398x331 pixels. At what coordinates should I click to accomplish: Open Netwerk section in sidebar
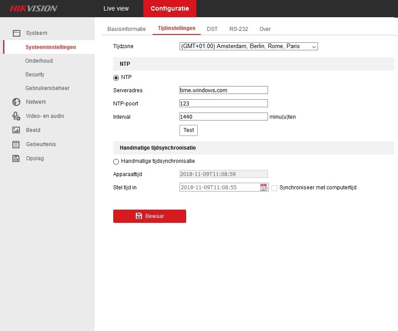pyautogui.click(x=36, y=102)
